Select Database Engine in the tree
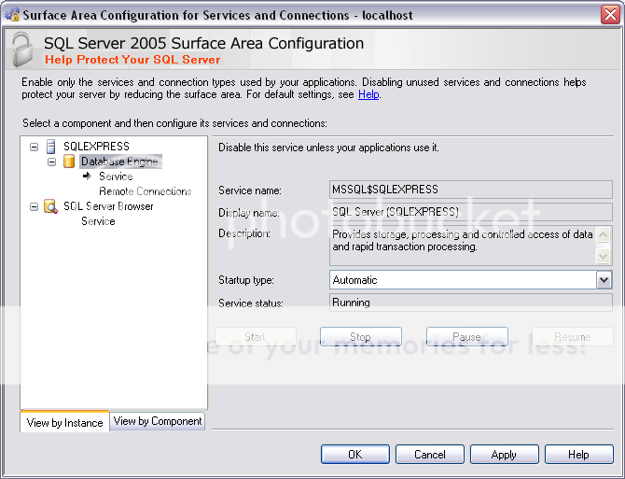625x479 pixels. [x=120, y=162]
